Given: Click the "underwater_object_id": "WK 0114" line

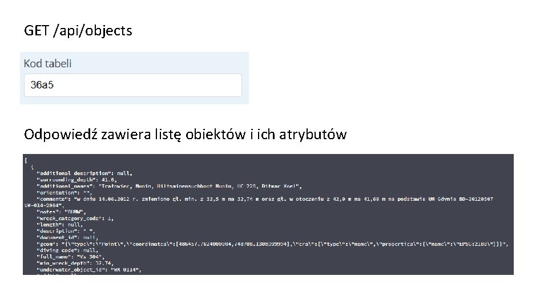Looking at the screenshot, I should coord(89,270).
